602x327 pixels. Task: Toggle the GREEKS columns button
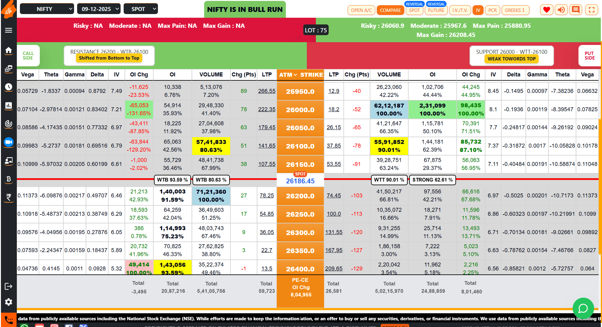tap(515, 10)
